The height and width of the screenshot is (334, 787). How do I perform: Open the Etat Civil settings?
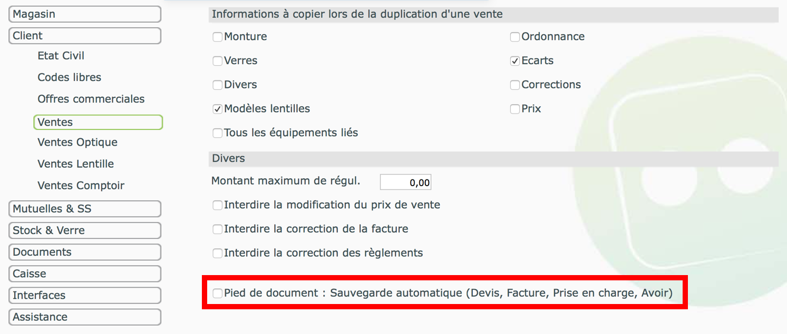click(61, 56)
